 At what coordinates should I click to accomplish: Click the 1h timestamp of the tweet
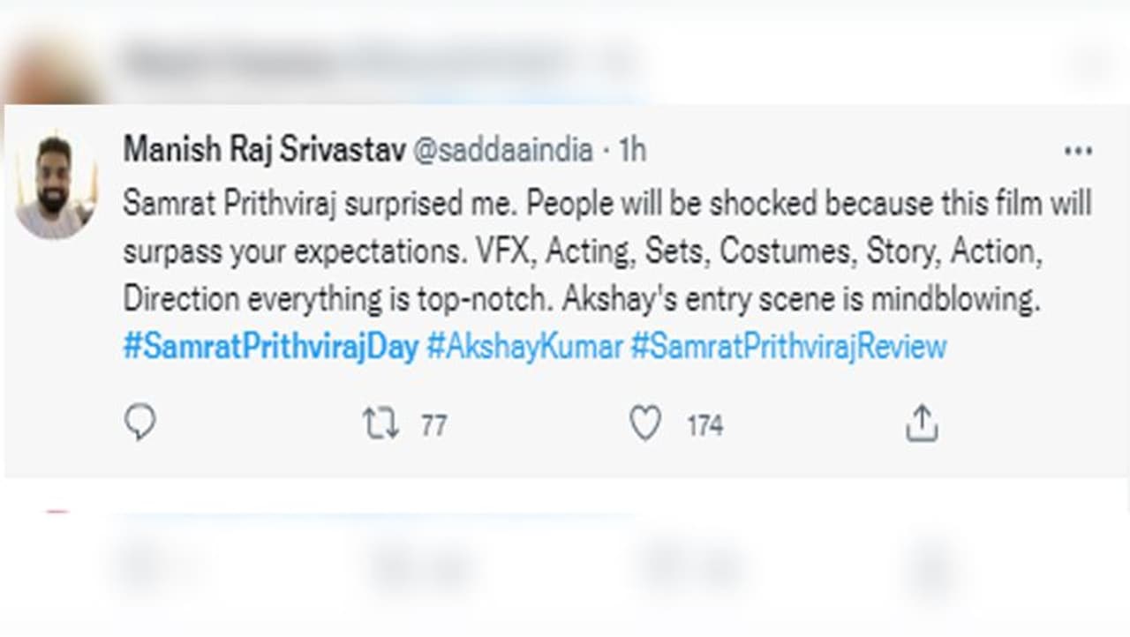(x=632, y=150)
